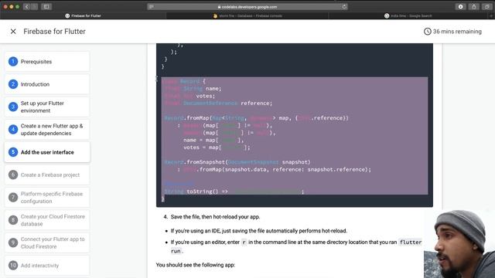This screenshot has height=278, width=495.
Task: Click the Safari share icon
Action: pyautogui.click(x=473, y=7)
